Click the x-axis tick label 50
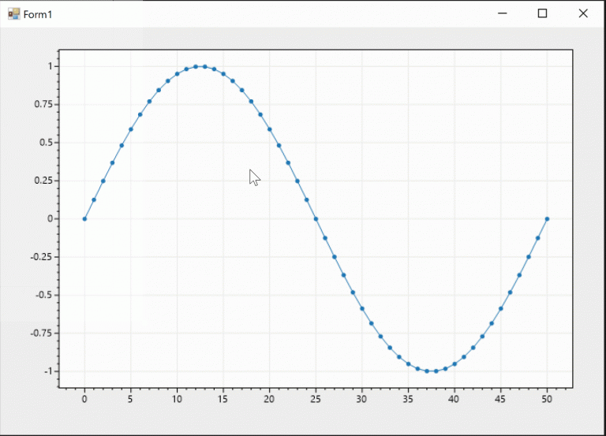The image size is (606, 436). [547, 400]
